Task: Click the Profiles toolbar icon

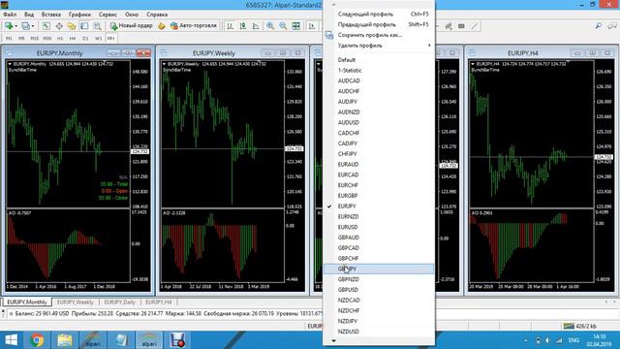Action: click(25, 26)
